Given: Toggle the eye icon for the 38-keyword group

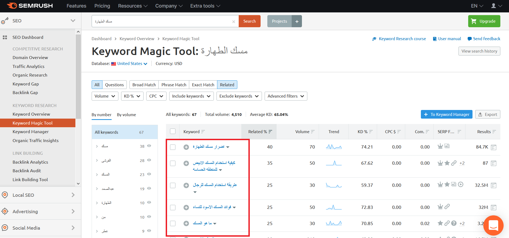Looking at the screenshot, I should click(149, 146).
